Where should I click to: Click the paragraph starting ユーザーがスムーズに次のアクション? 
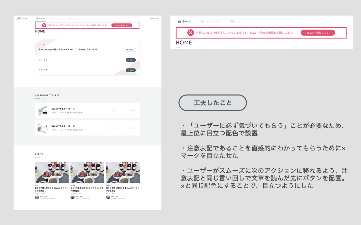[264, 178]
